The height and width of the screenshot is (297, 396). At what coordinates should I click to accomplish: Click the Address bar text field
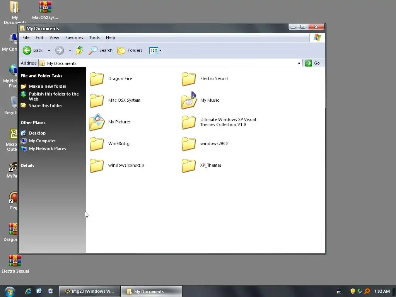click(168, 63)
